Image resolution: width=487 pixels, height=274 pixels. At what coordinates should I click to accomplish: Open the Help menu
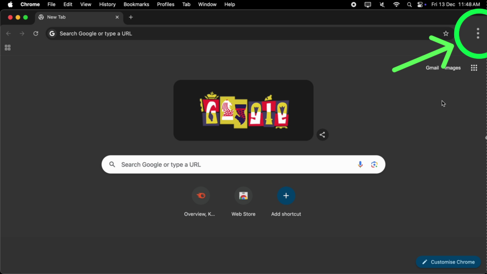tap(230, 4)
